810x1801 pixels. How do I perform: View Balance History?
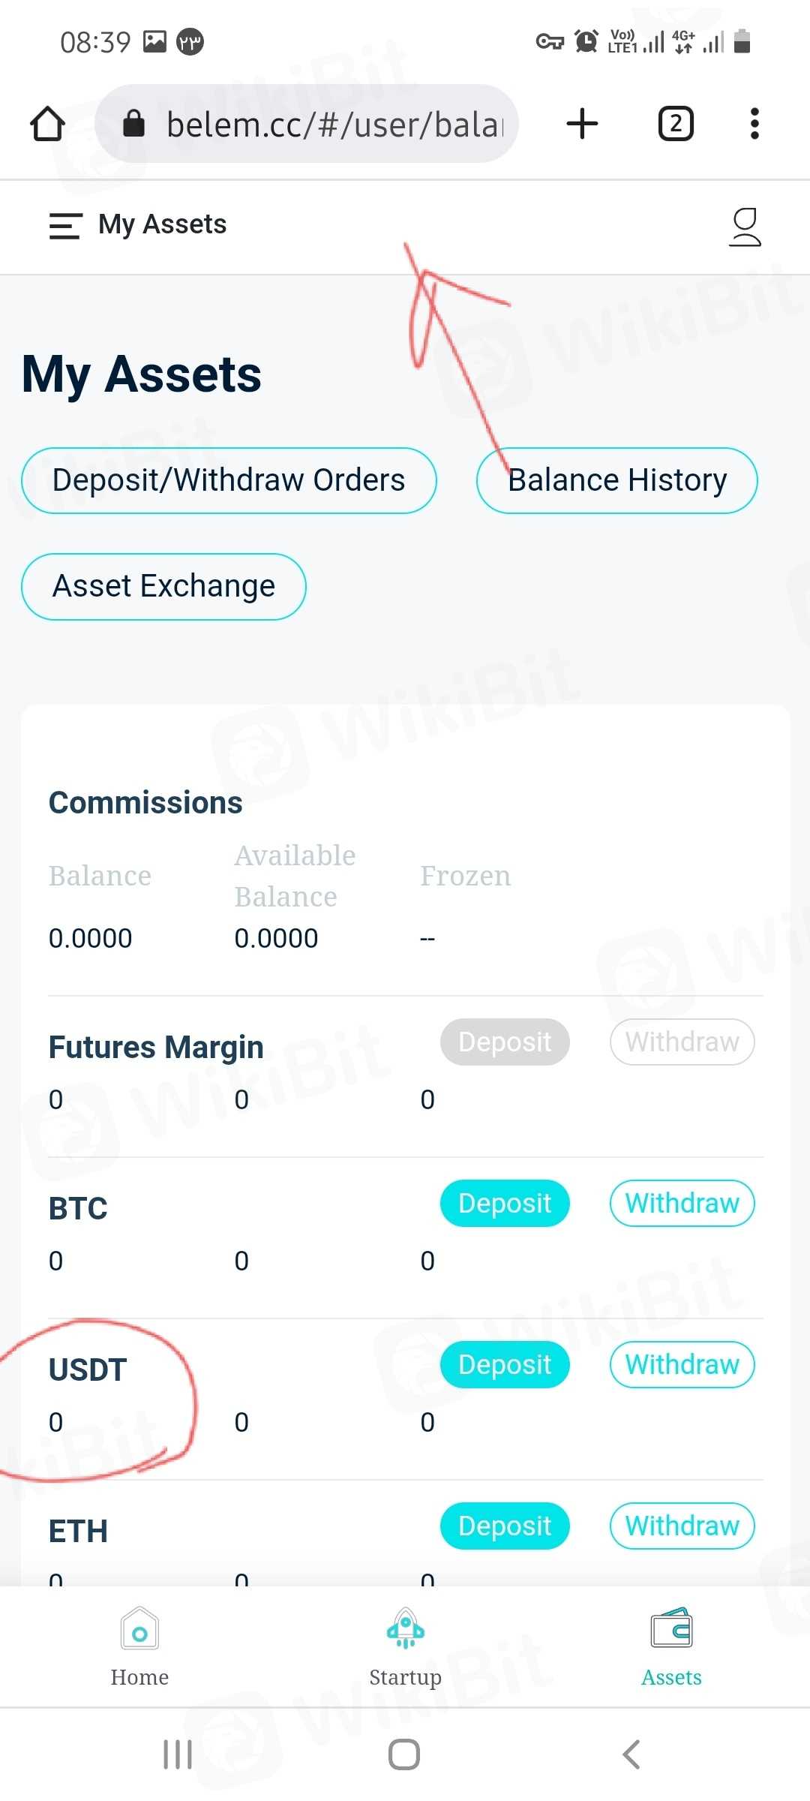(616, 481)
